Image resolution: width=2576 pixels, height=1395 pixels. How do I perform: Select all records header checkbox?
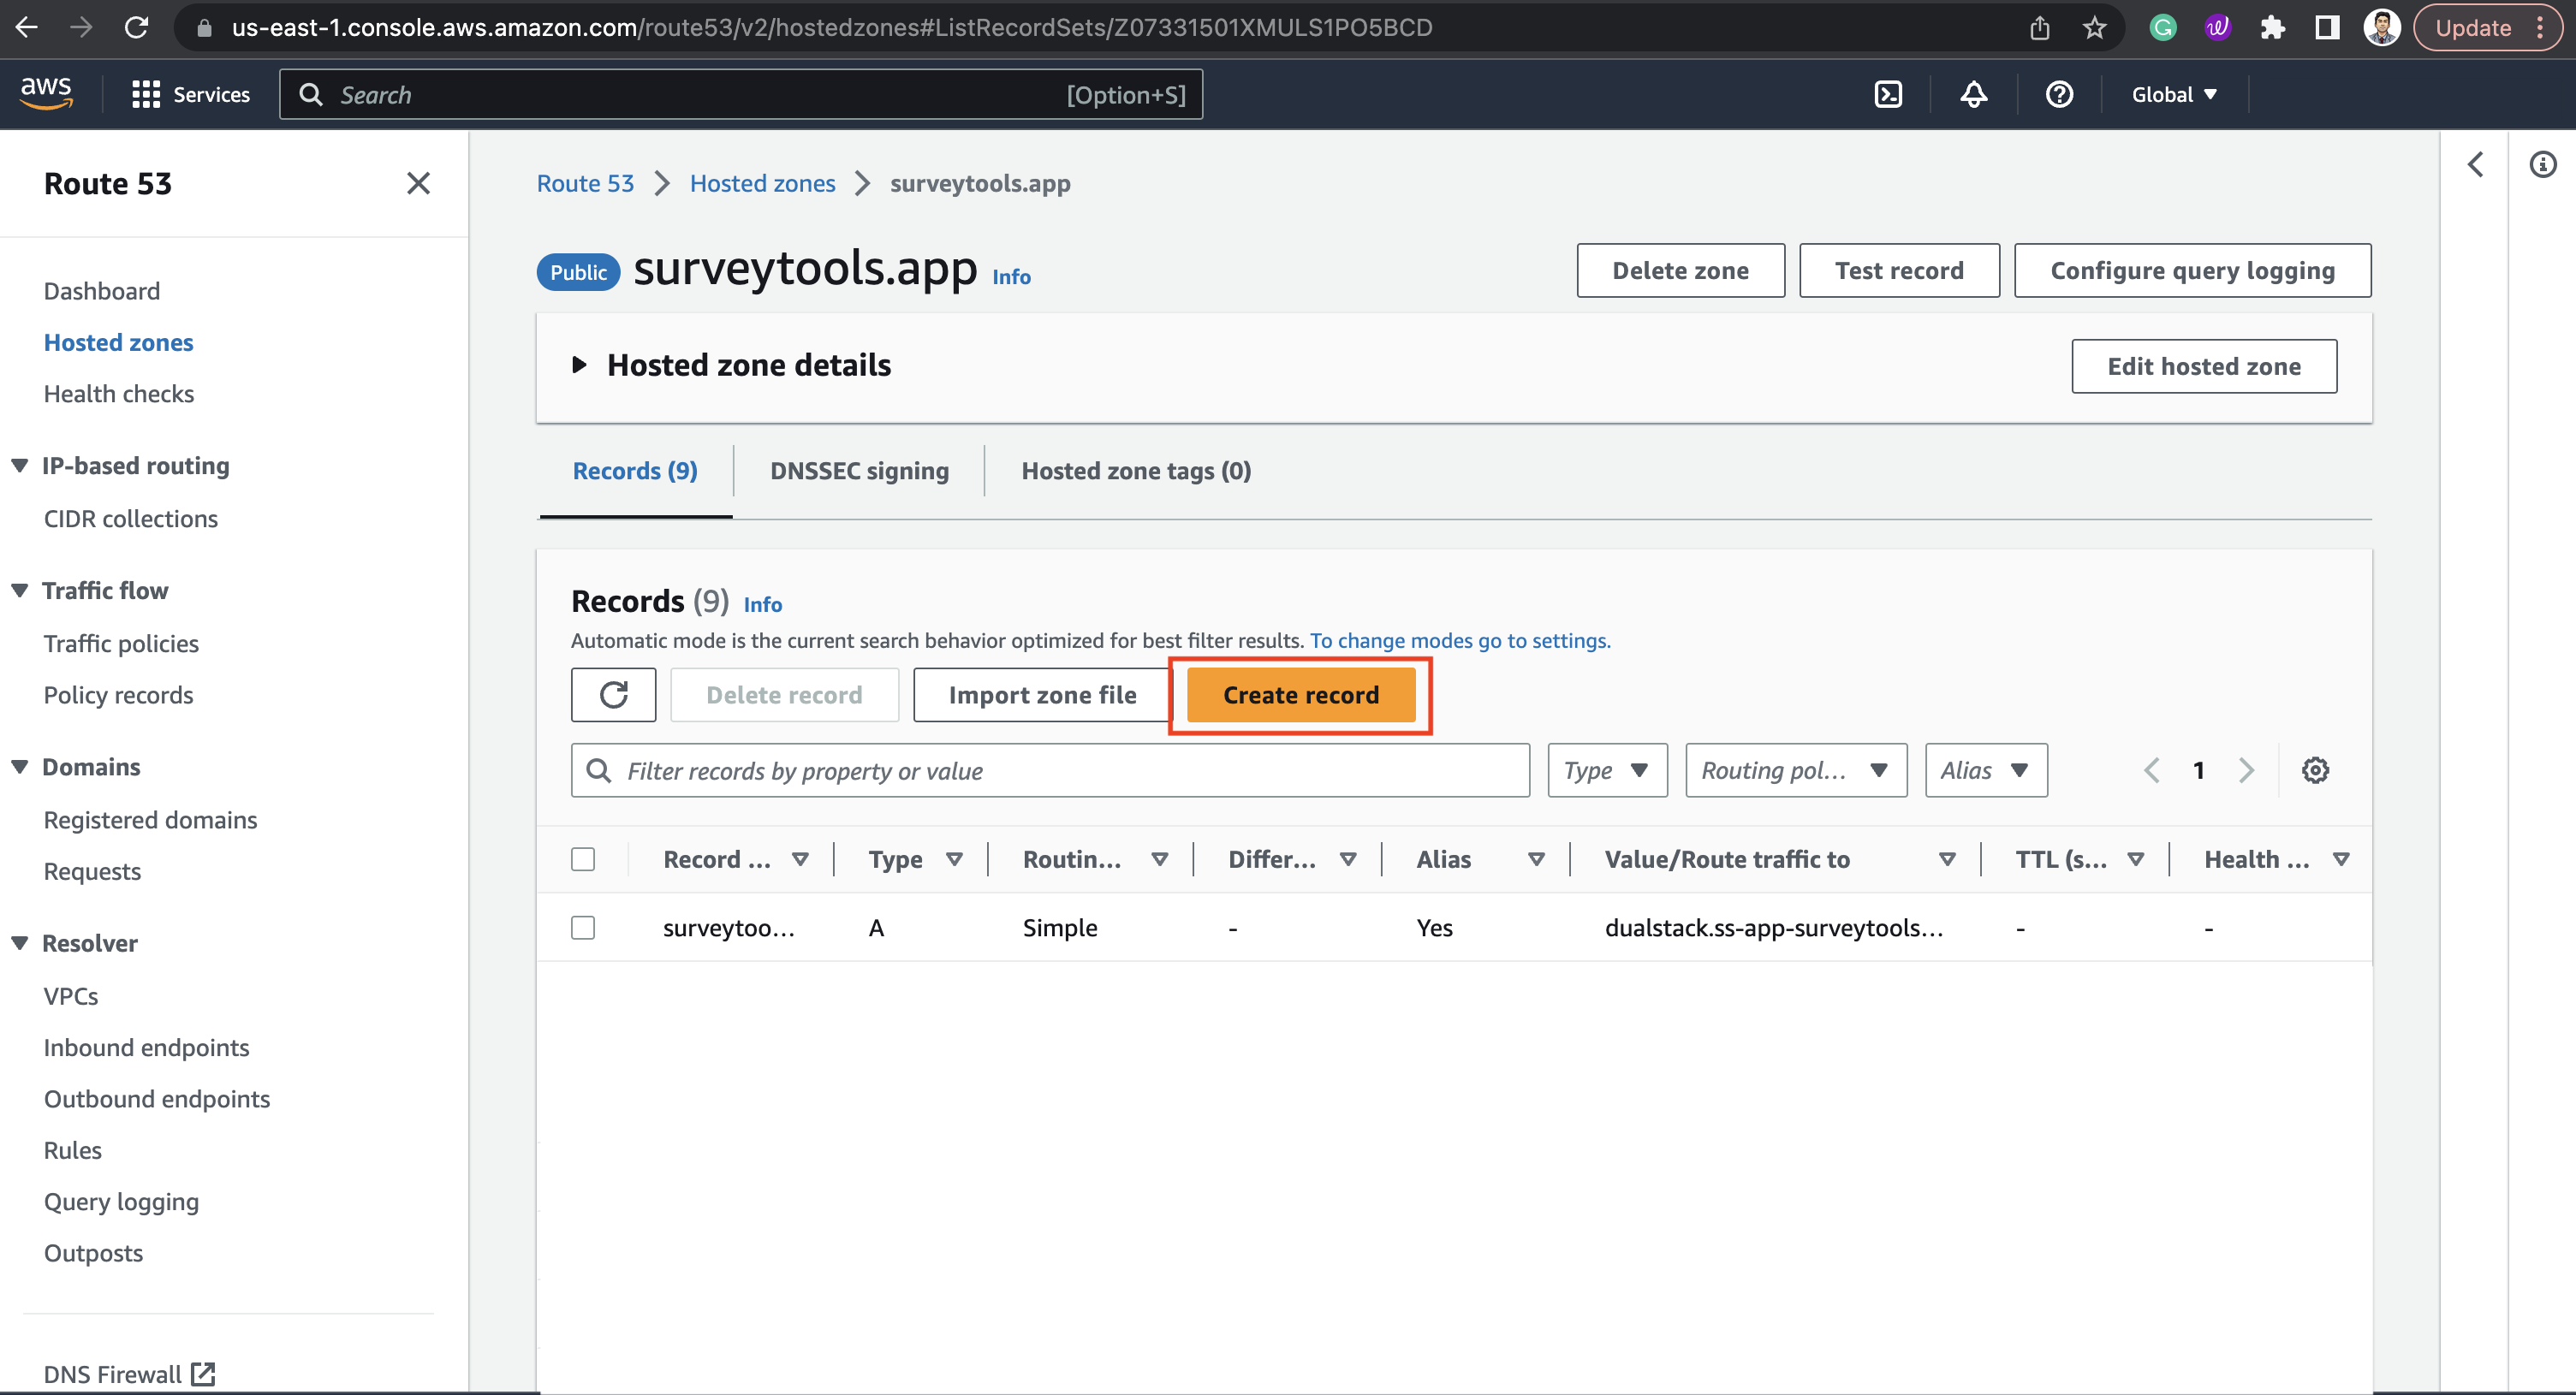583,859
